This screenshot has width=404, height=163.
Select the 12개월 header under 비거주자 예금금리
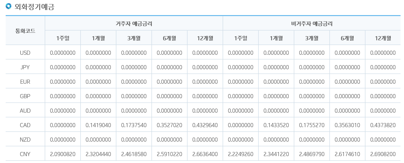click(383, 38)
